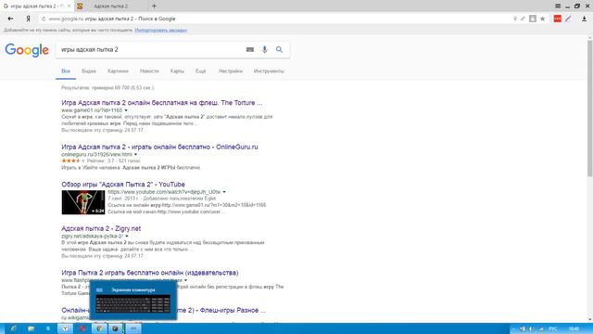Open the reader mode page icon
Viewport: 593px width, 334px height.
coord(533,19)
